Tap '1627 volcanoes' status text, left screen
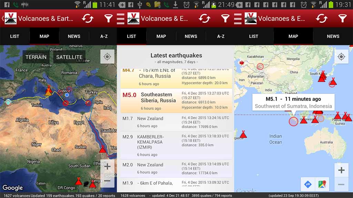The height and width of the screenshot is (198, 353). [x=17, y=196]
